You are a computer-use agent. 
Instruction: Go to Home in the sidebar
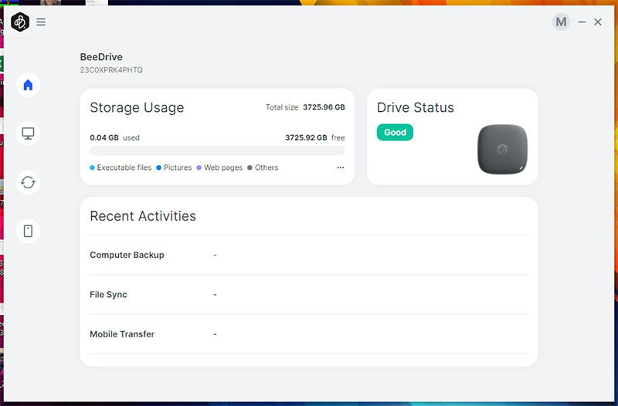click(x=28, y=85)
